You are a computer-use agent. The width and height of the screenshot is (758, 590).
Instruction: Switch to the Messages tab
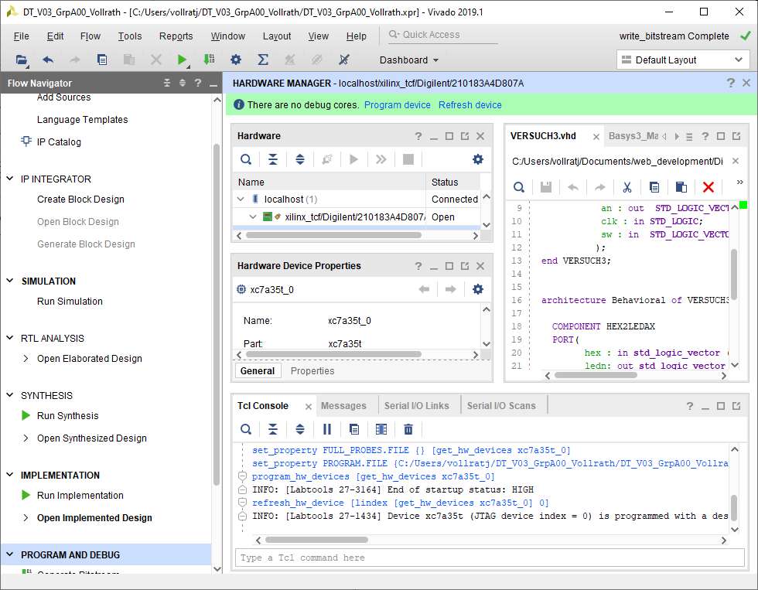click(x=343, y=405)
